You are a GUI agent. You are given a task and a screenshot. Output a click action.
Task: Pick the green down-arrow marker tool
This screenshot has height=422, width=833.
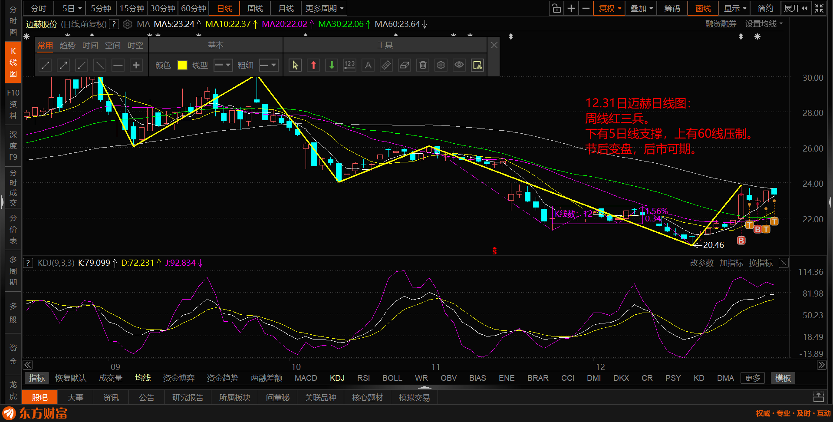pyautogui.click(x=332, y=65)
